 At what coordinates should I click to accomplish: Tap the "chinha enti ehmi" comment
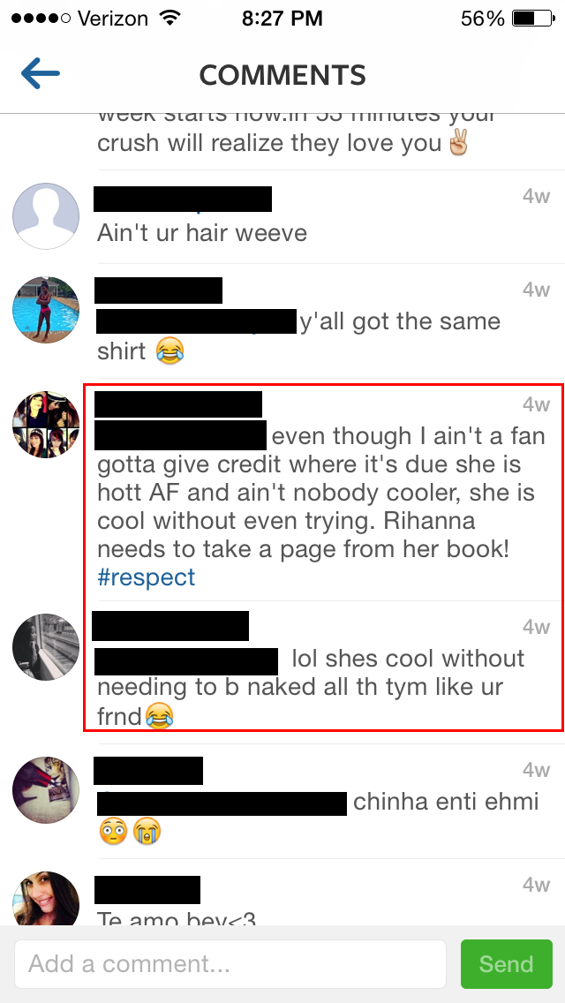(x=318, y=816)
